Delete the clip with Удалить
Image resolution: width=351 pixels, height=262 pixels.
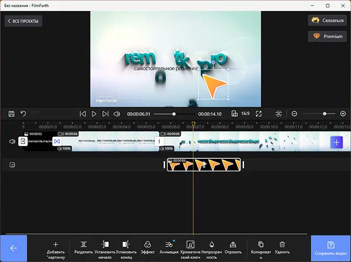282,248
